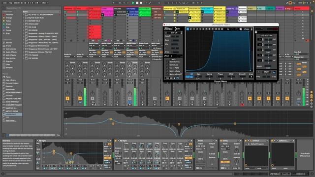315x177 pixels.
Task: Open the Cue Out dropdown on Master
Action: (x=301, y=54)
